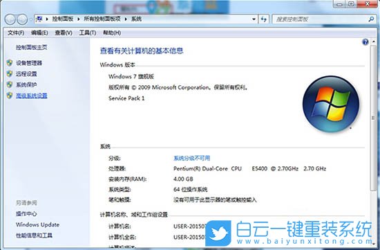Screen dimensions: 380x250
Task: Open the blue help question mark icon
Action: (x=365, y=42)
